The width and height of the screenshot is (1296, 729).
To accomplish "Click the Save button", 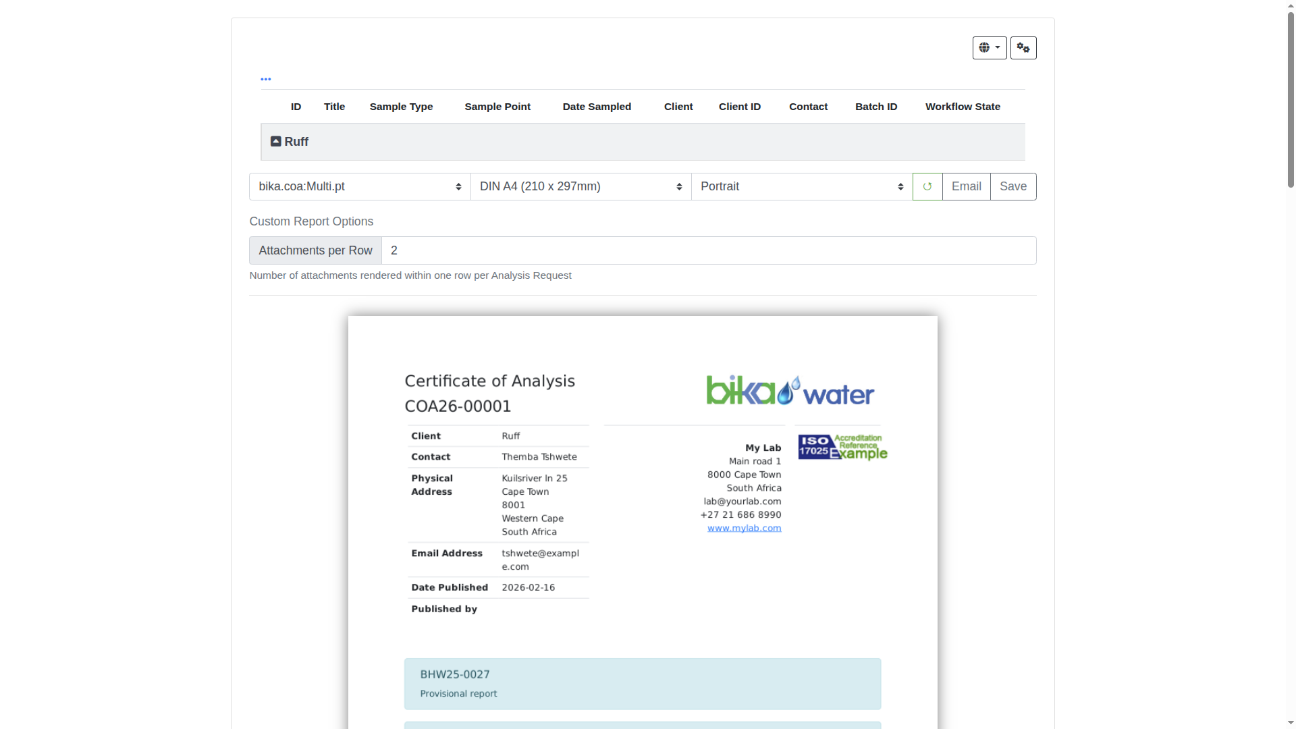I will pyautogui.click(x=1013, y=187).
